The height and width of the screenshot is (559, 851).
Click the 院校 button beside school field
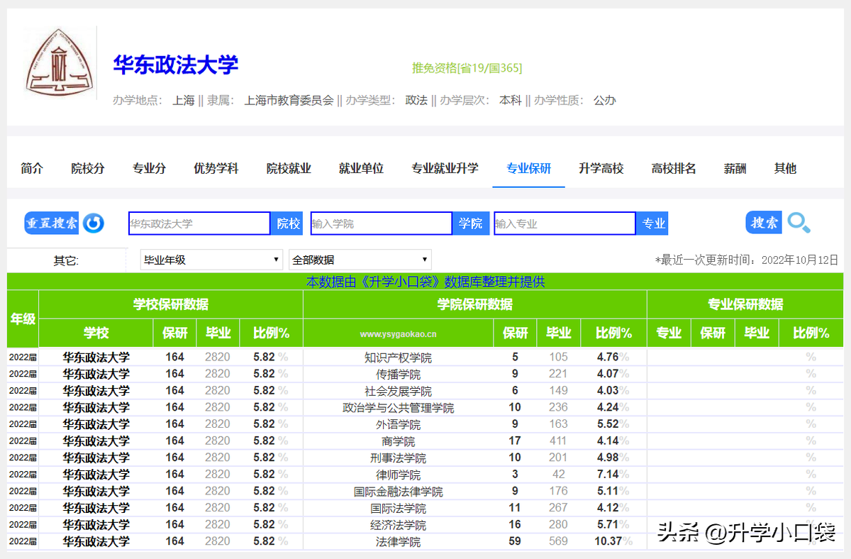(288, 223)
